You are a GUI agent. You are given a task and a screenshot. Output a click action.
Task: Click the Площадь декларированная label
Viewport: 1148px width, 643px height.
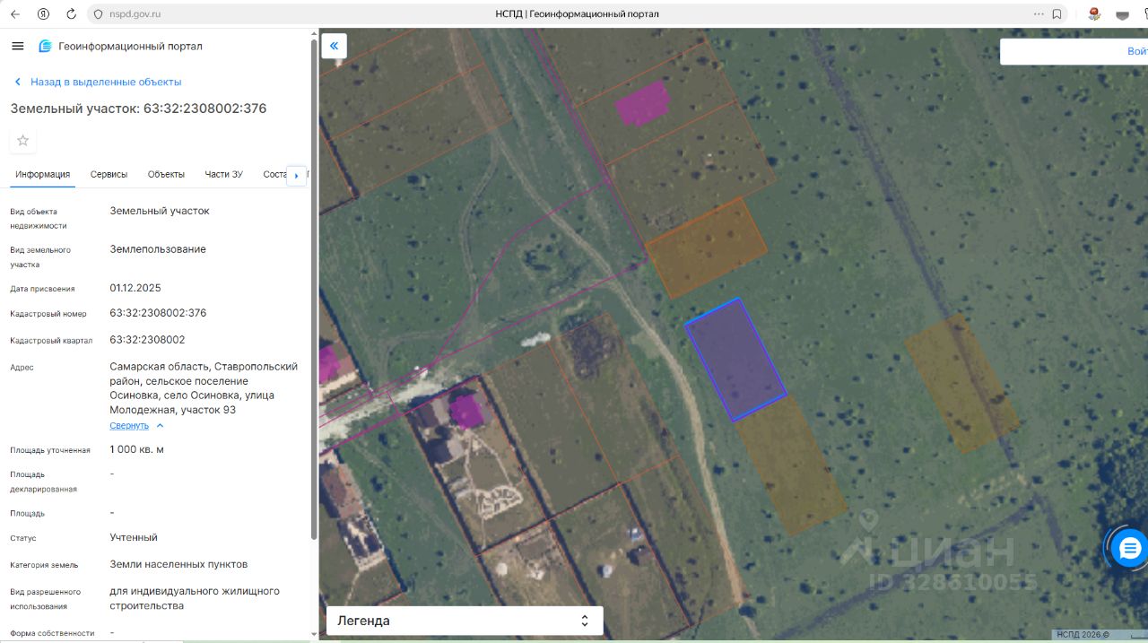pos(43,482)
